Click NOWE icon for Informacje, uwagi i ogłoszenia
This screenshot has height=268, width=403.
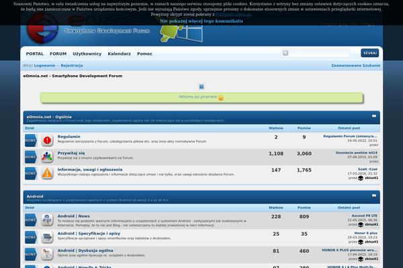(31, 174)
